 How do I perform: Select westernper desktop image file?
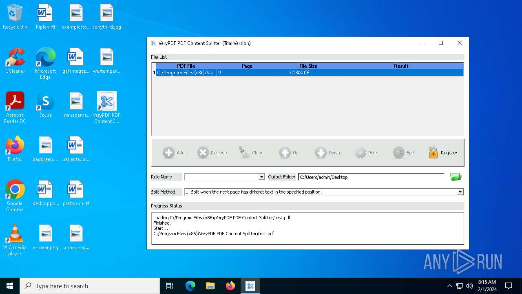point(107,61)
